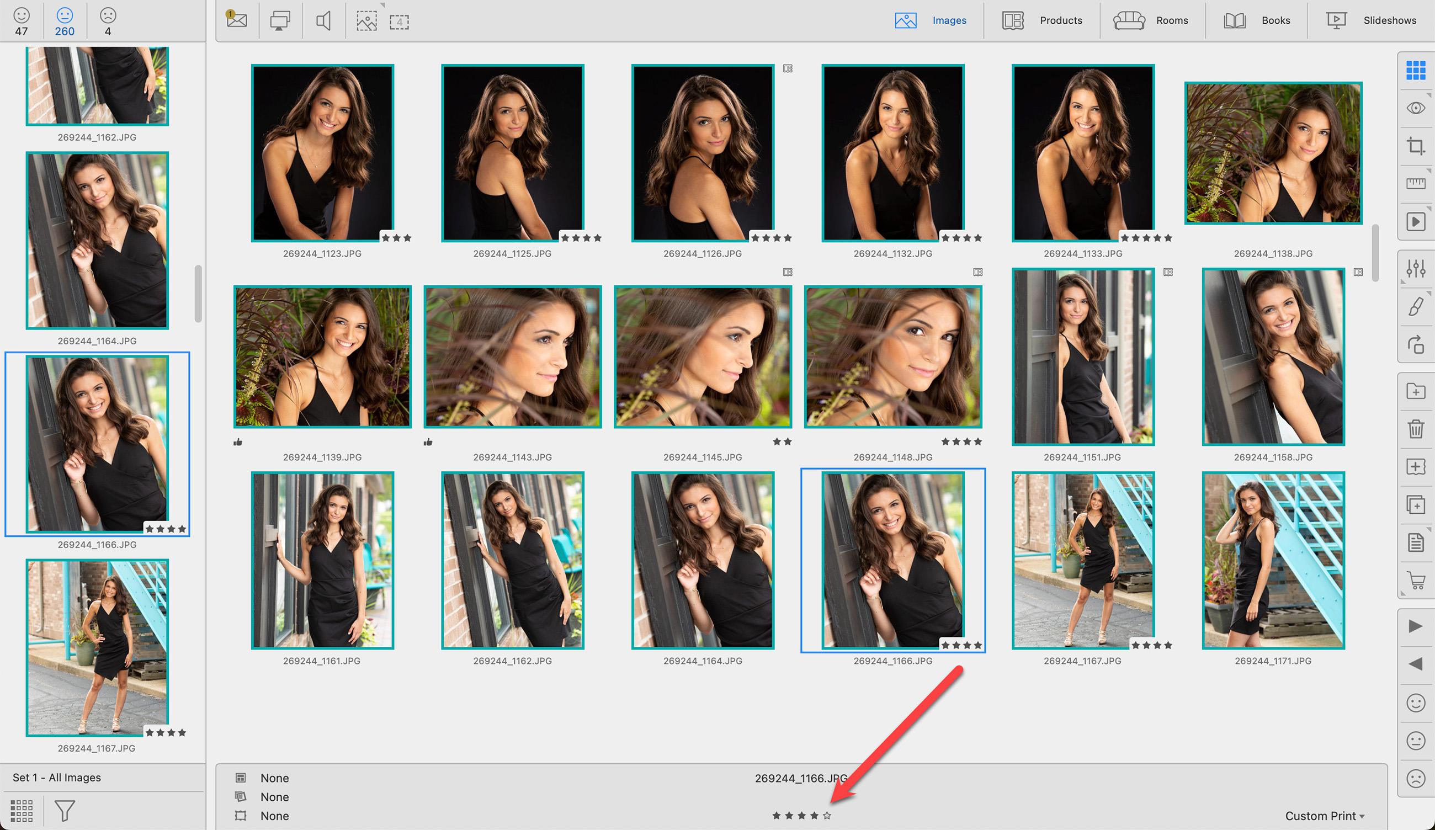Click the add to folder icon
Screen dimensions: 1435x830
click(1416, 391)
